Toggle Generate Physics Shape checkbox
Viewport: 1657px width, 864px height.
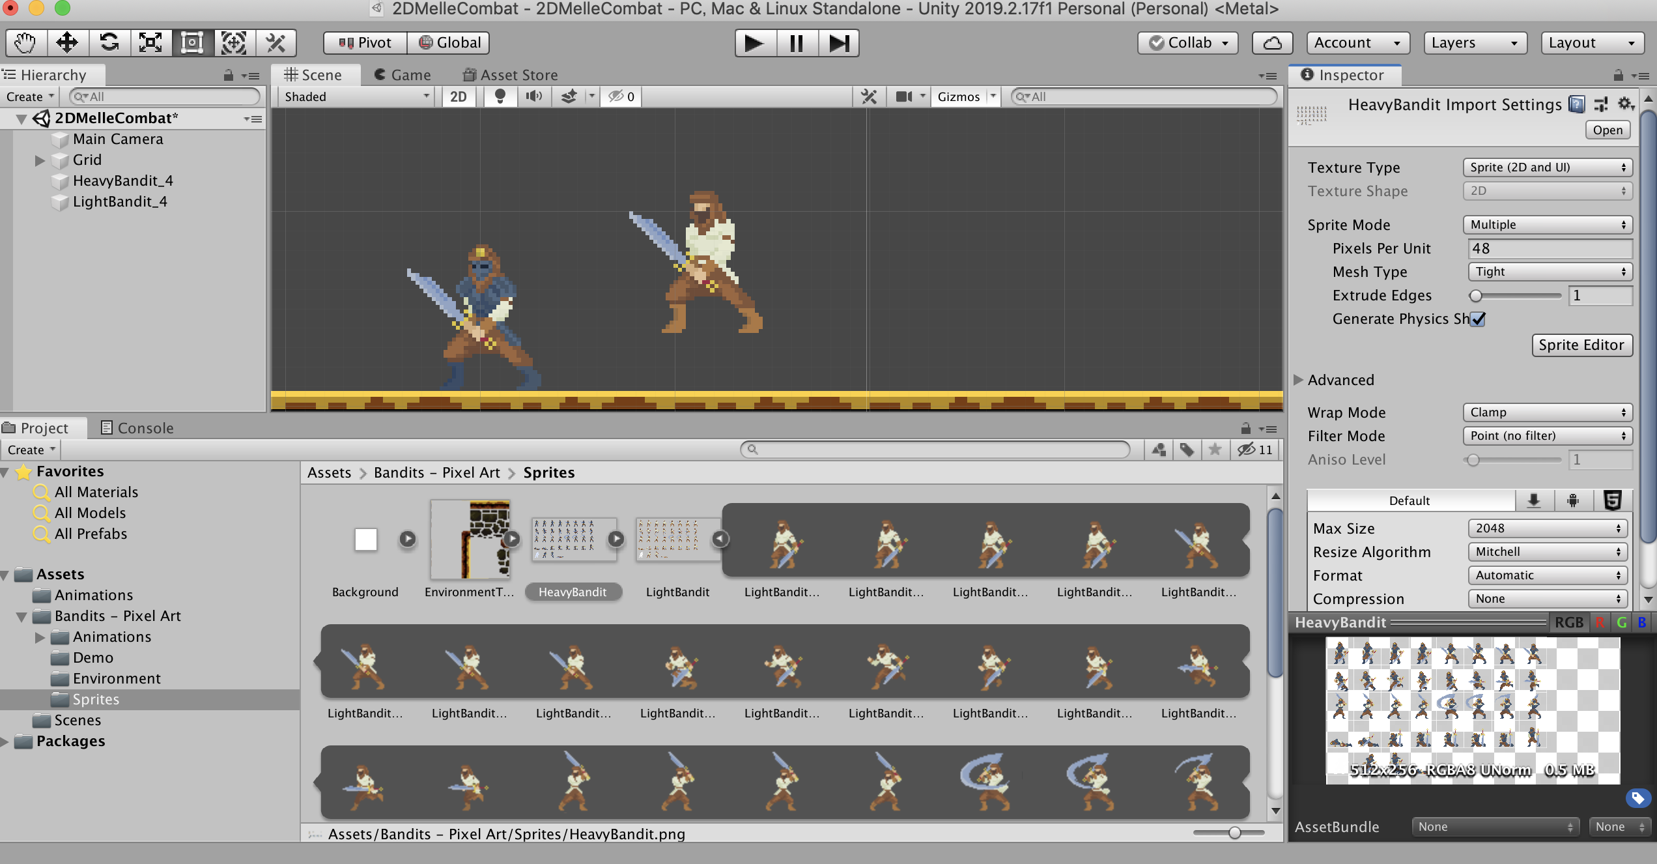pyautogui.click(x=1479, y=319)
